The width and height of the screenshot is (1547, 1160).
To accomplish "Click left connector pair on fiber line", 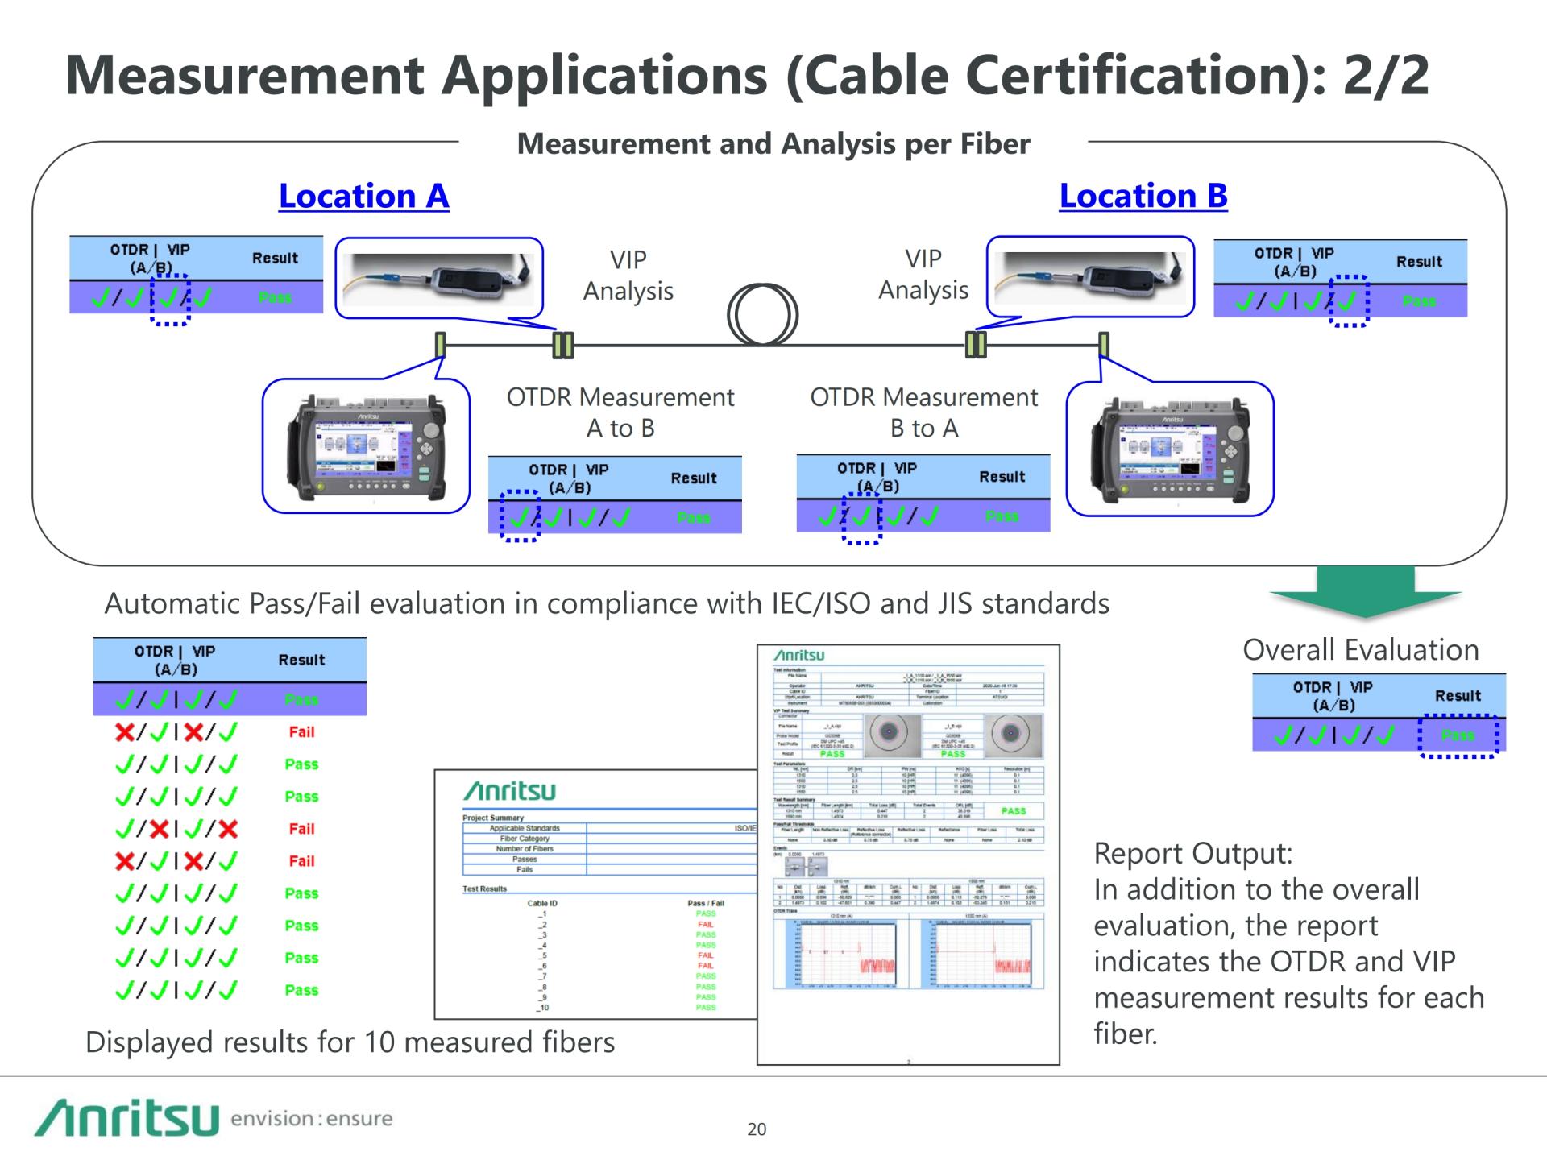I will [563, 346].
